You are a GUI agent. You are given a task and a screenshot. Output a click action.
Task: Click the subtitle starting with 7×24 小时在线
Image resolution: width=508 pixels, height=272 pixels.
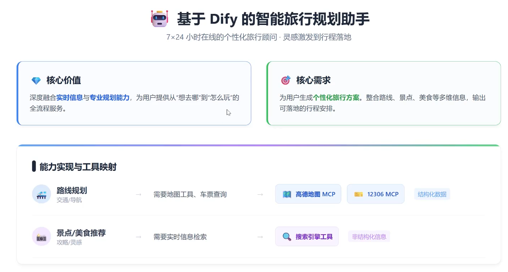tap(259, 37)
